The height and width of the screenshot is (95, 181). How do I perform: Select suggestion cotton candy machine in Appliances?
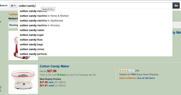tap(95, 20)
